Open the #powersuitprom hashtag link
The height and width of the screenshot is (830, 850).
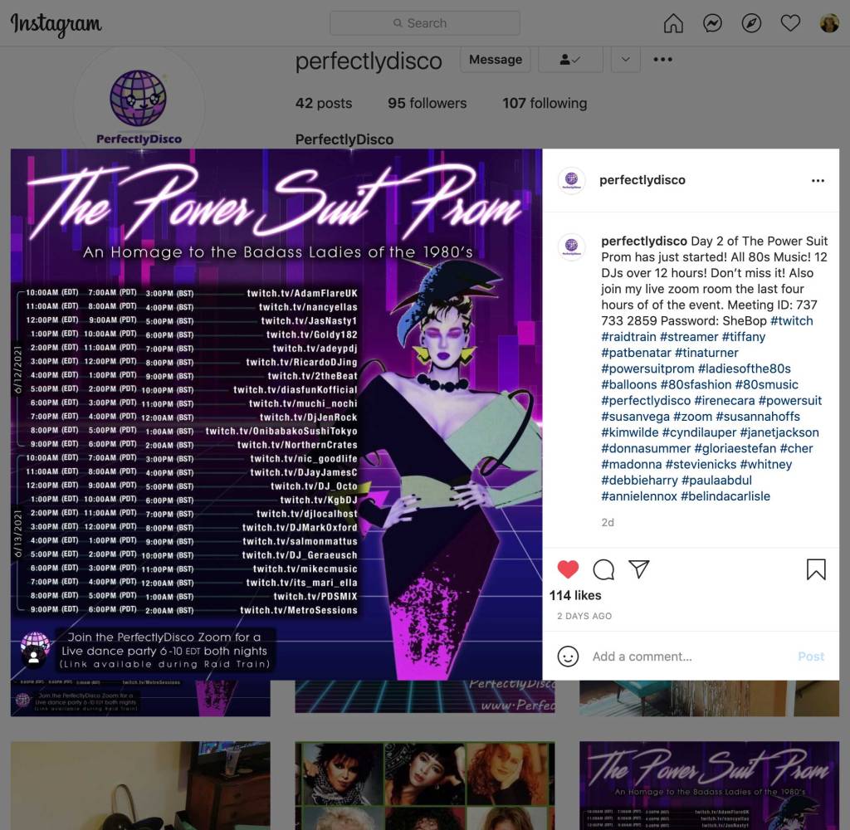[x=647, y=369]
